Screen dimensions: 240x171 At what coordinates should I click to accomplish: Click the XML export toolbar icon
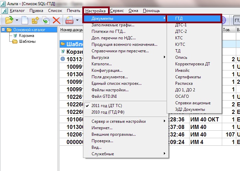tap(69, 21)
